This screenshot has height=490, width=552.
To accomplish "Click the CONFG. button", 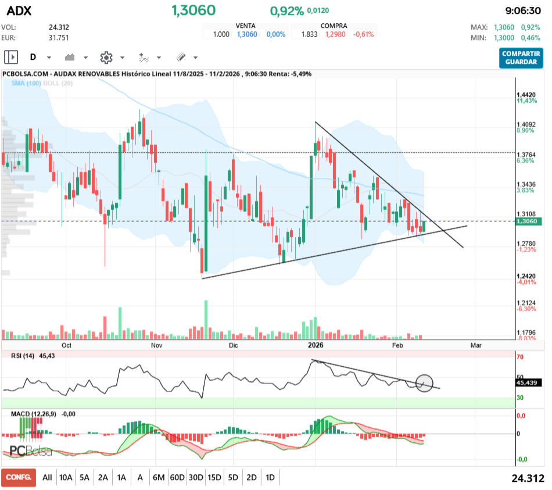I will [x=19, y=477].
